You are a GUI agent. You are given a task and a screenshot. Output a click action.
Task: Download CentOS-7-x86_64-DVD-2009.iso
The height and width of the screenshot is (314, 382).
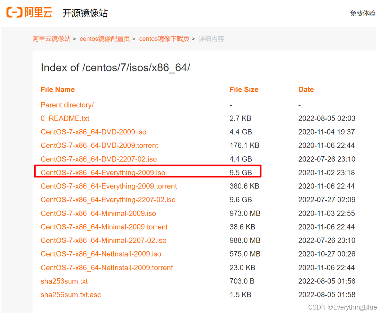(x=93, y=132)
